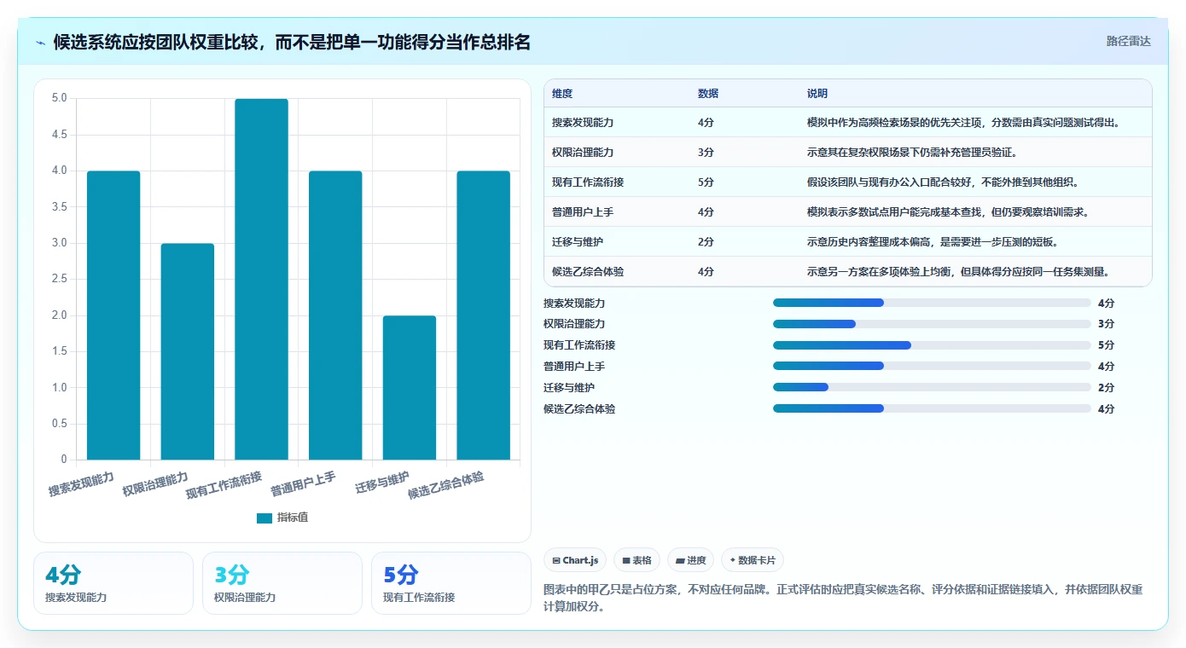The height and width of the screenshot is (648, 1186).
Task: Click the 权限治理能力 bar in chart
Action: coord(188,351)
